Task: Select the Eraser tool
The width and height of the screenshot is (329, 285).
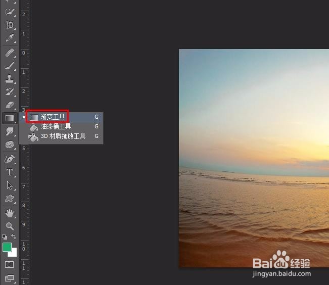Action: click(x=10, y=105)
